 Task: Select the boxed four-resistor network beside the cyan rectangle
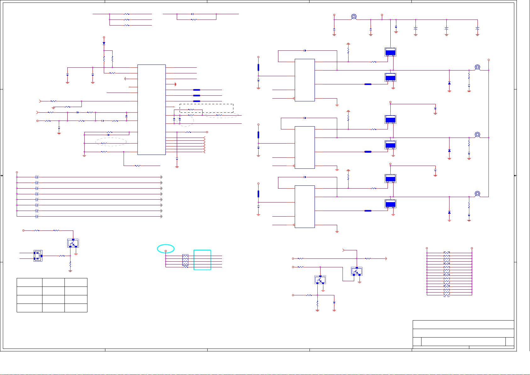coord(186,260)
